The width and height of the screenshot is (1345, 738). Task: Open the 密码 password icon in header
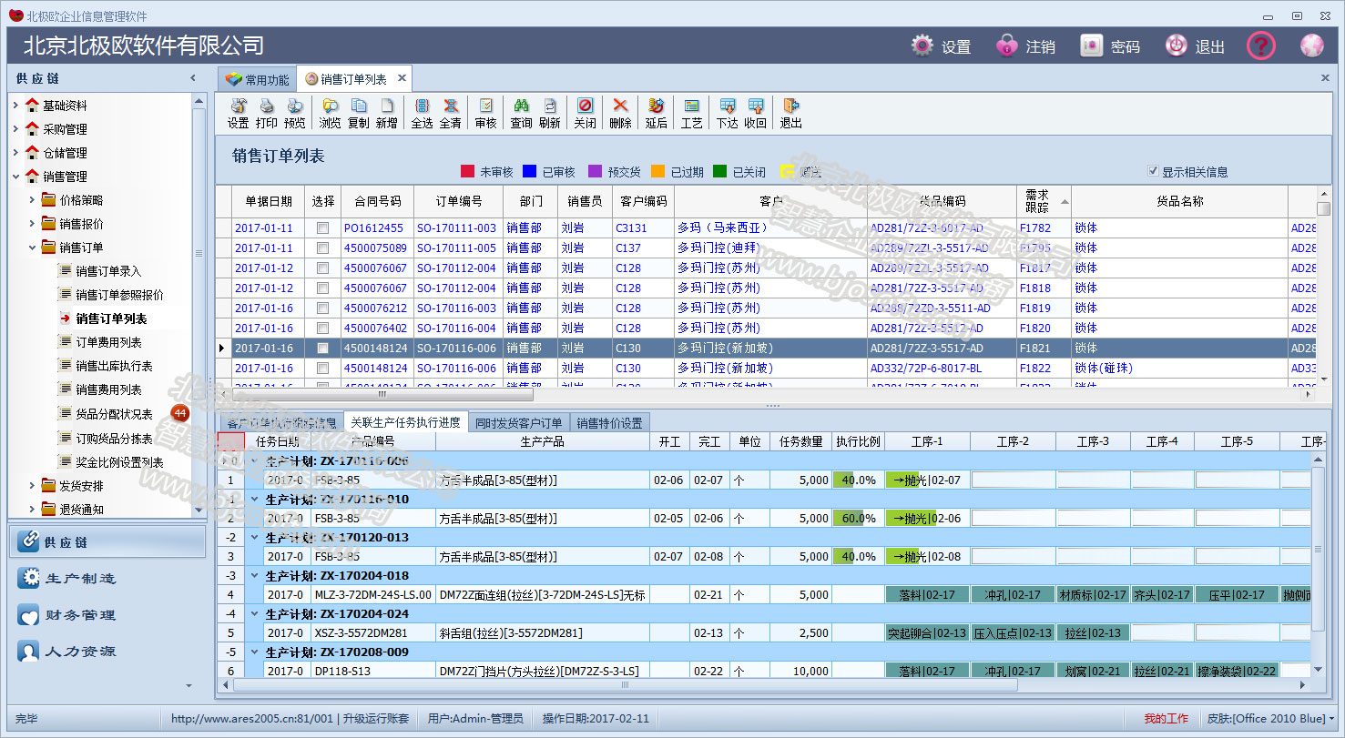pyautogui.click(x=1092, y=45)
